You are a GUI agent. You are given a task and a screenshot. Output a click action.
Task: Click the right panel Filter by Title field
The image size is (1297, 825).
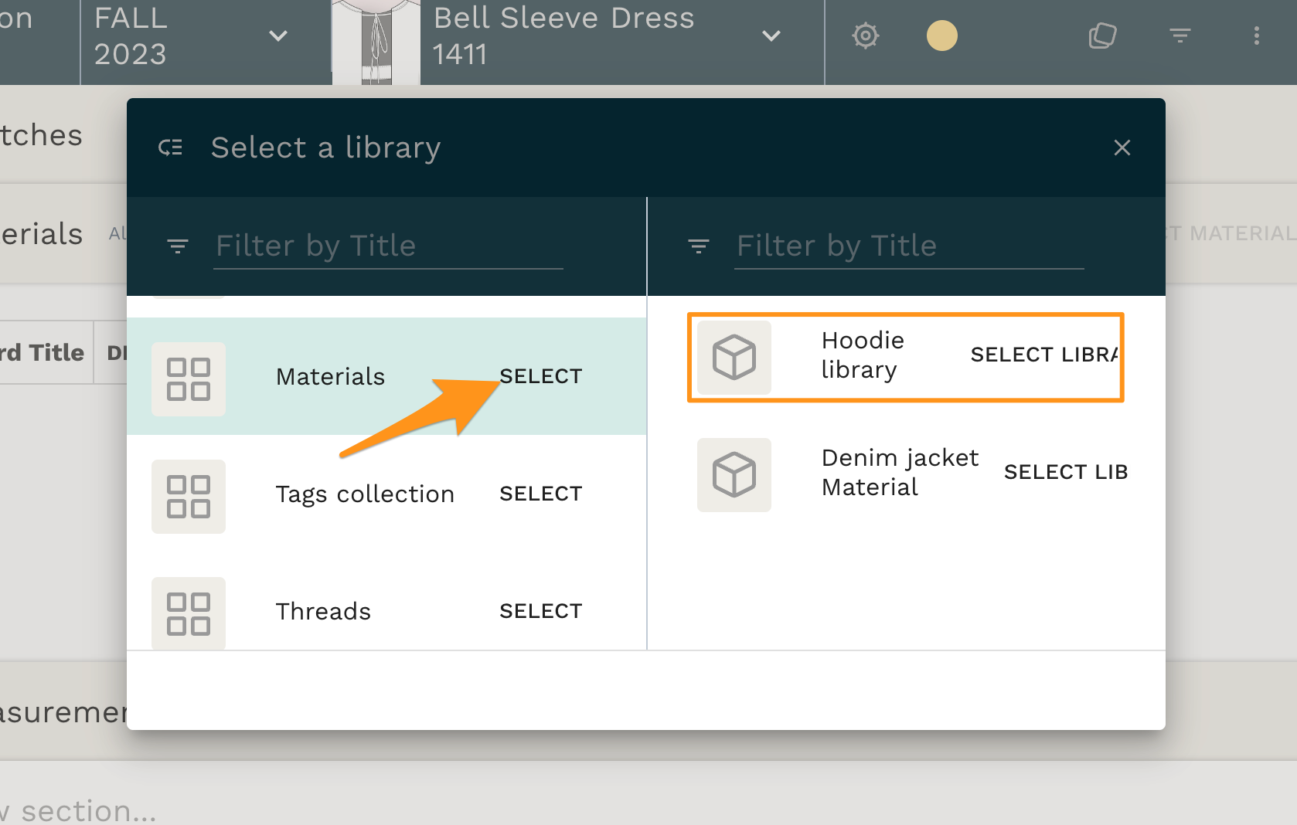click(x=909, y=246)
